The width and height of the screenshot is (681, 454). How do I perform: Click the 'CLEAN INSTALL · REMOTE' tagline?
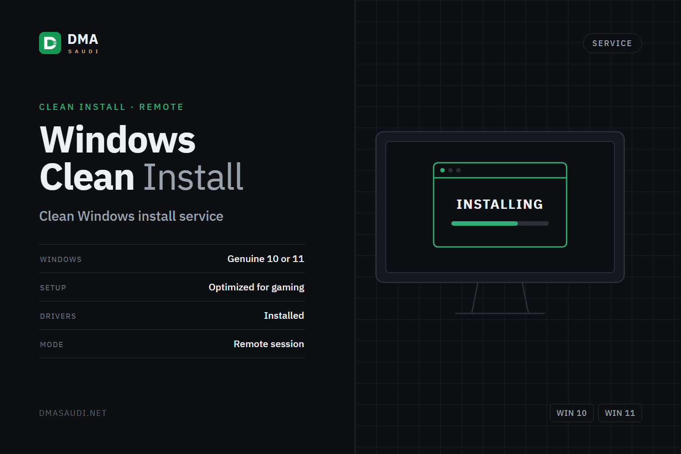tap(111, 107)
